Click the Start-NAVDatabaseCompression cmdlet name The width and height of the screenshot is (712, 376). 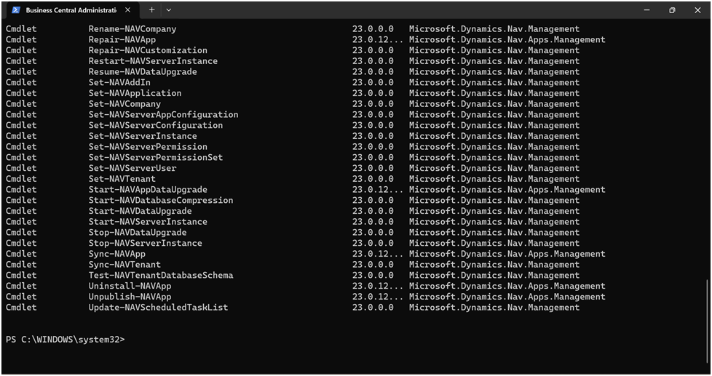(x=161, y=200)
